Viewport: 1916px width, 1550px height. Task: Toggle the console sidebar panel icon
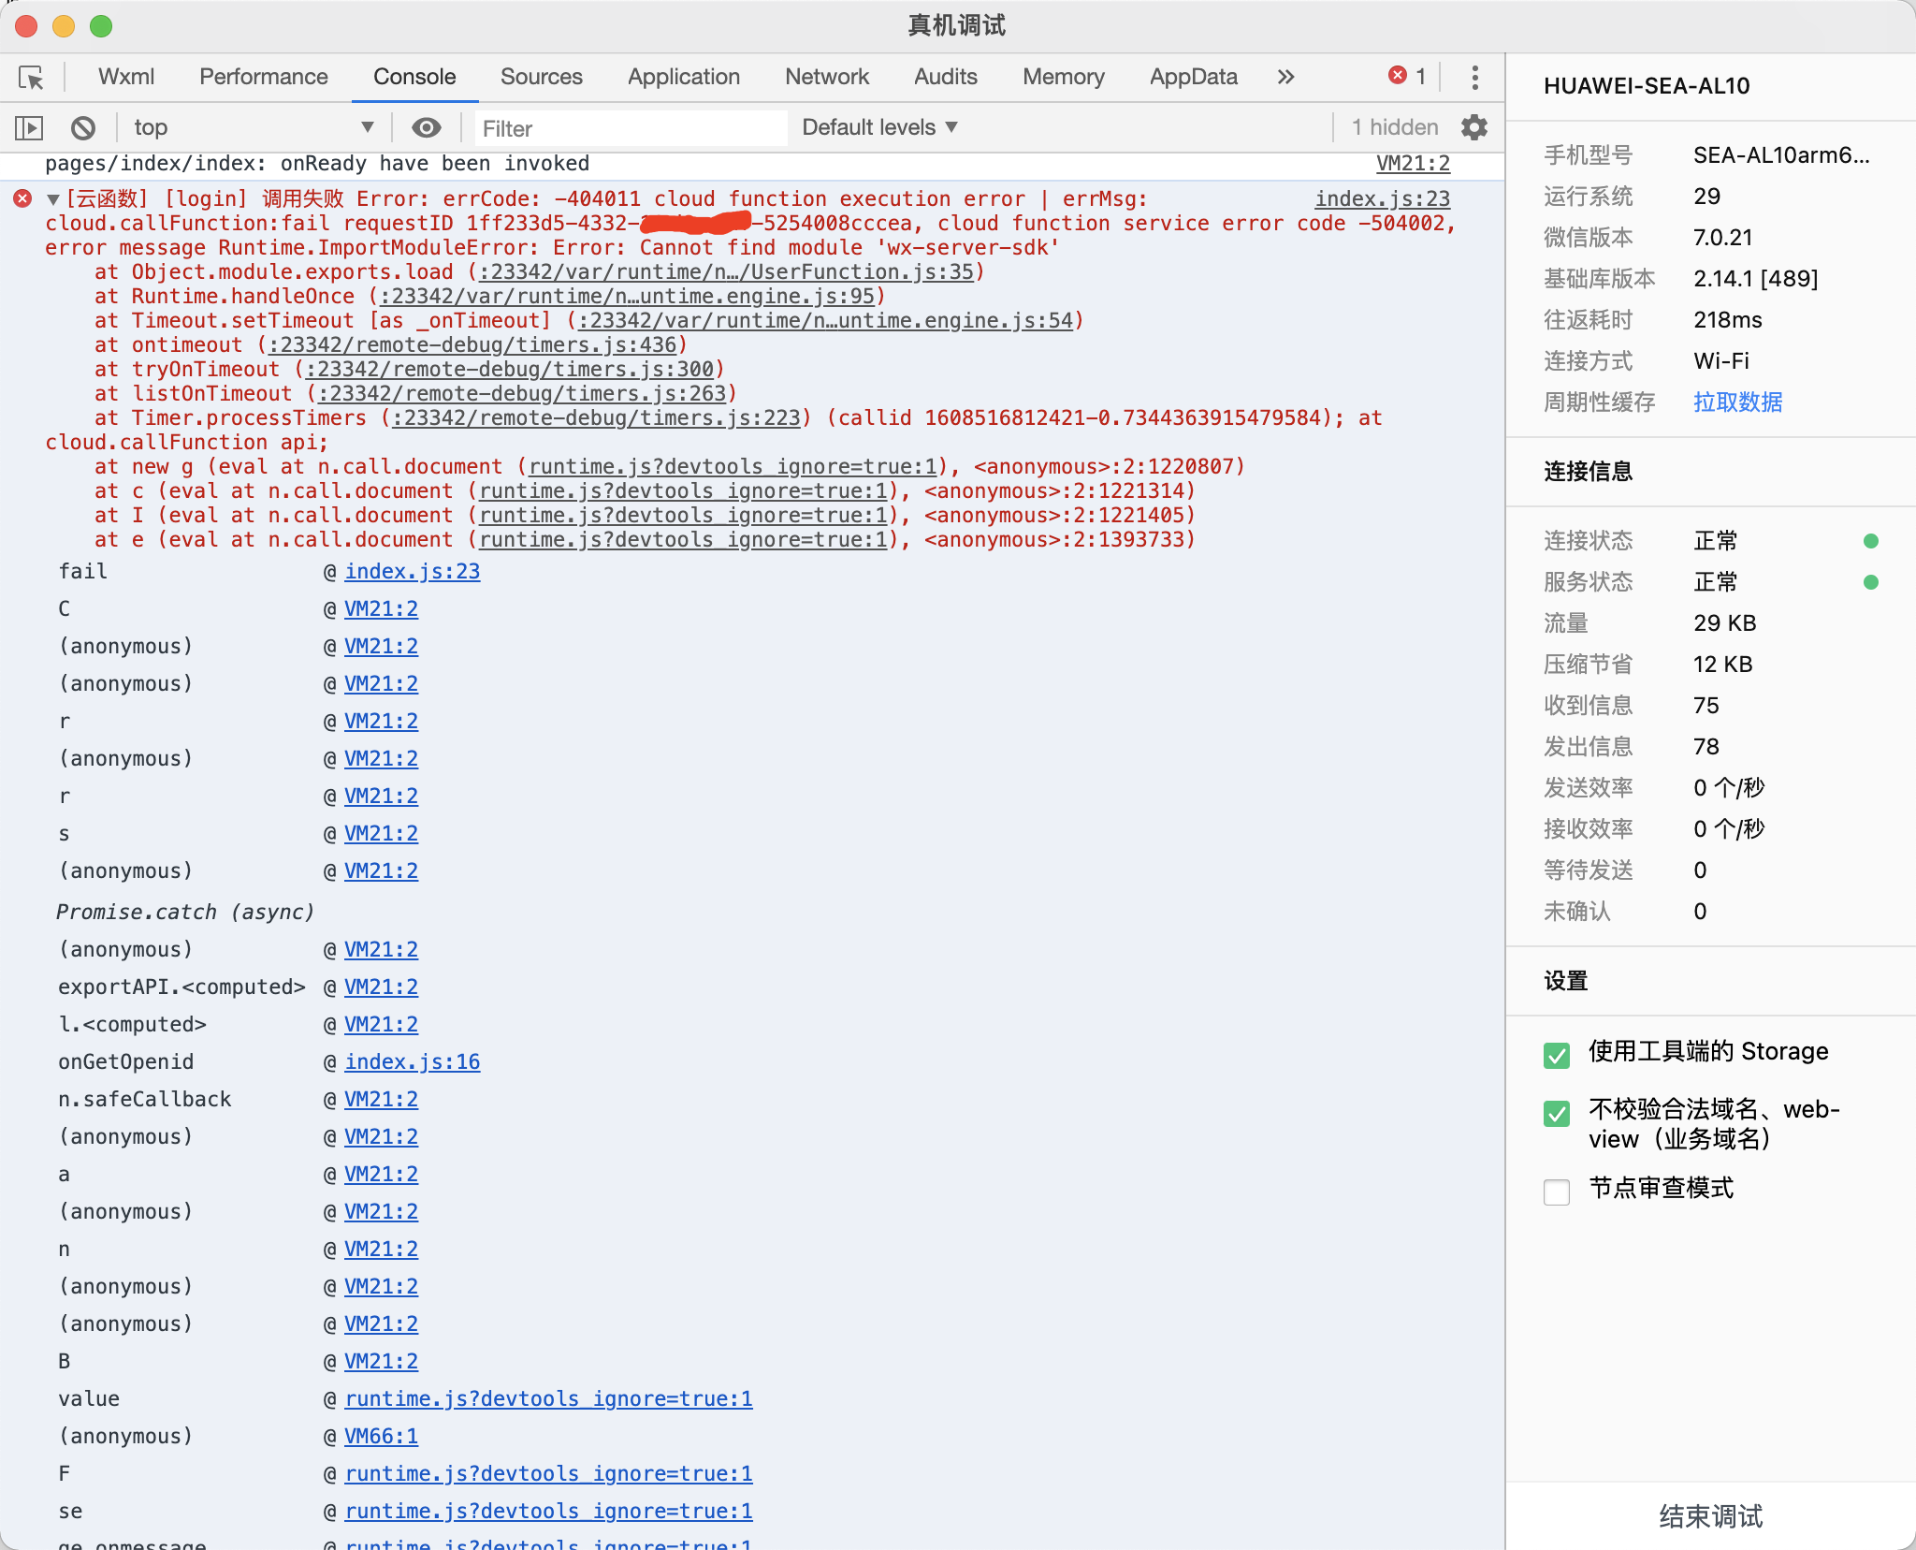click(x=29, y=127)
